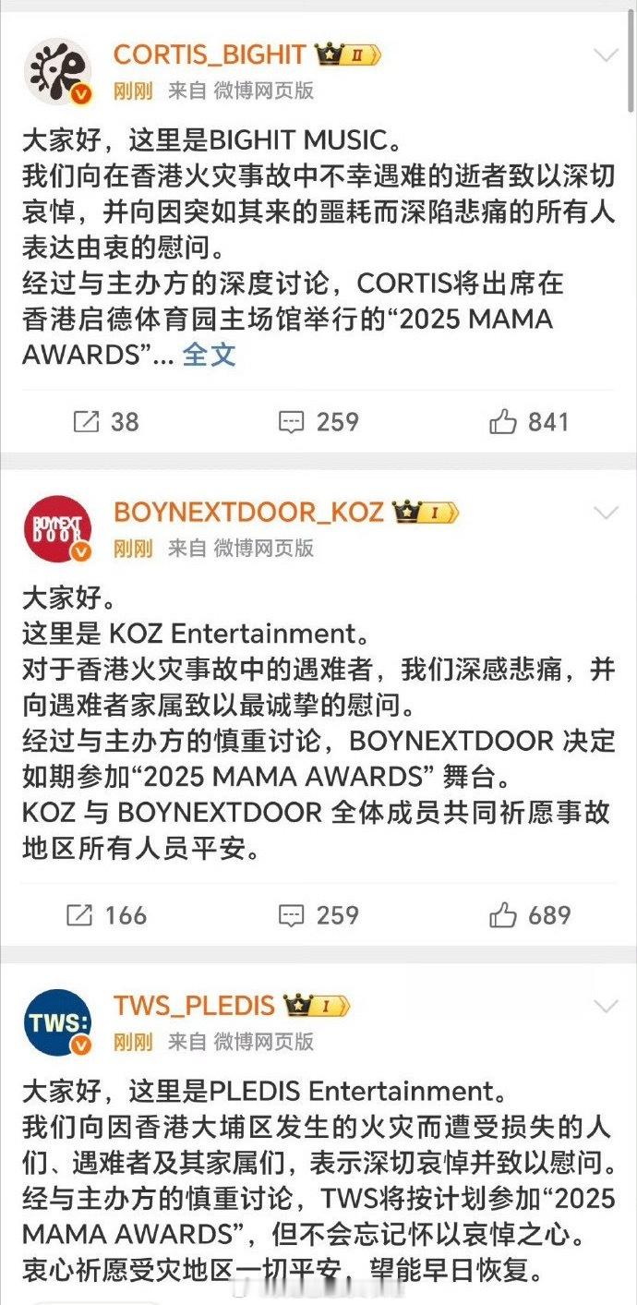Open comments on the CORTIS_BIGHIT post

tap(318, 422)
